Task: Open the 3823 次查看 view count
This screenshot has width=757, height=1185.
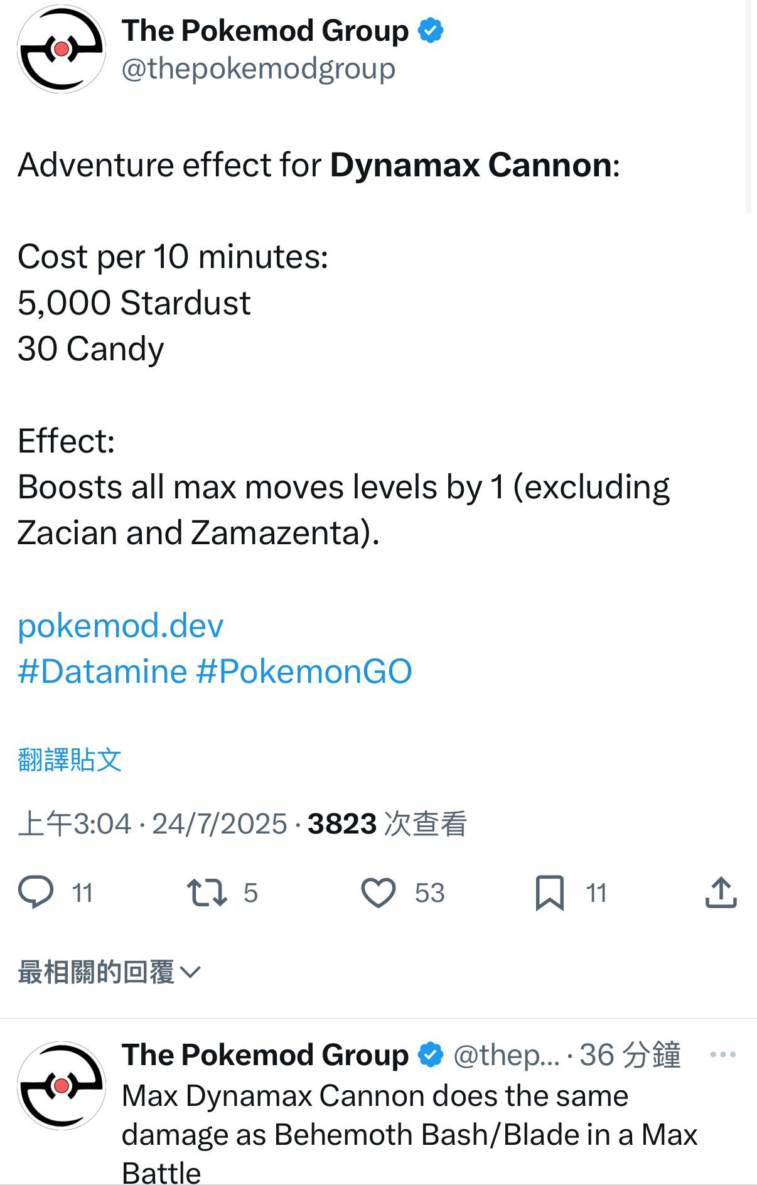Action: pyautogui.click(x=387, y=823)
